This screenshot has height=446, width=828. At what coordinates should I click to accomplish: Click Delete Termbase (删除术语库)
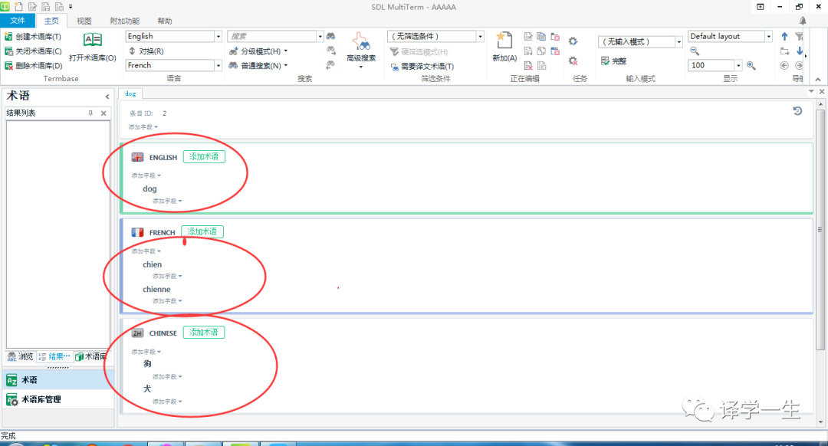click(x=33, y=65)
